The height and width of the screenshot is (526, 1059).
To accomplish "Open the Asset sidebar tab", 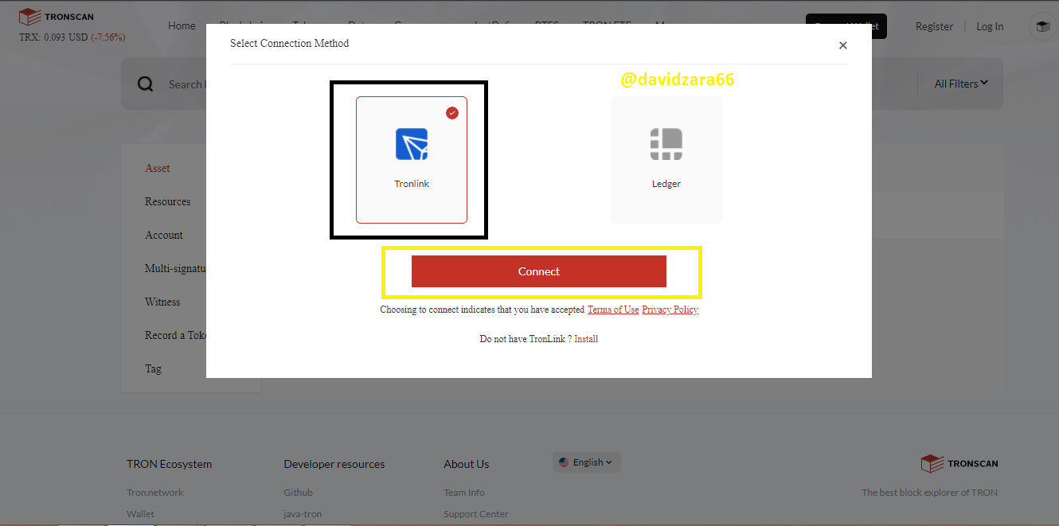I will (x=158, y=168).
